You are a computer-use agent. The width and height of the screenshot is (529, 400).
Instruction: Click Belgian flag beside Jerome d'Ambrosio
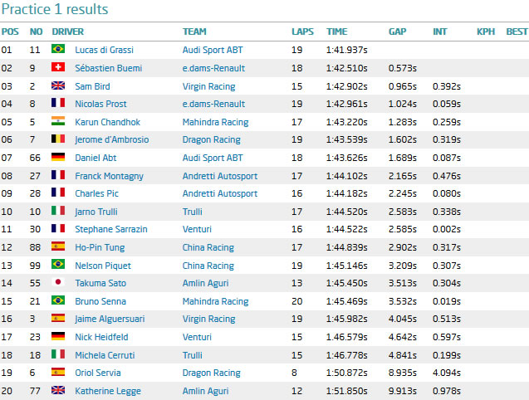58,139
